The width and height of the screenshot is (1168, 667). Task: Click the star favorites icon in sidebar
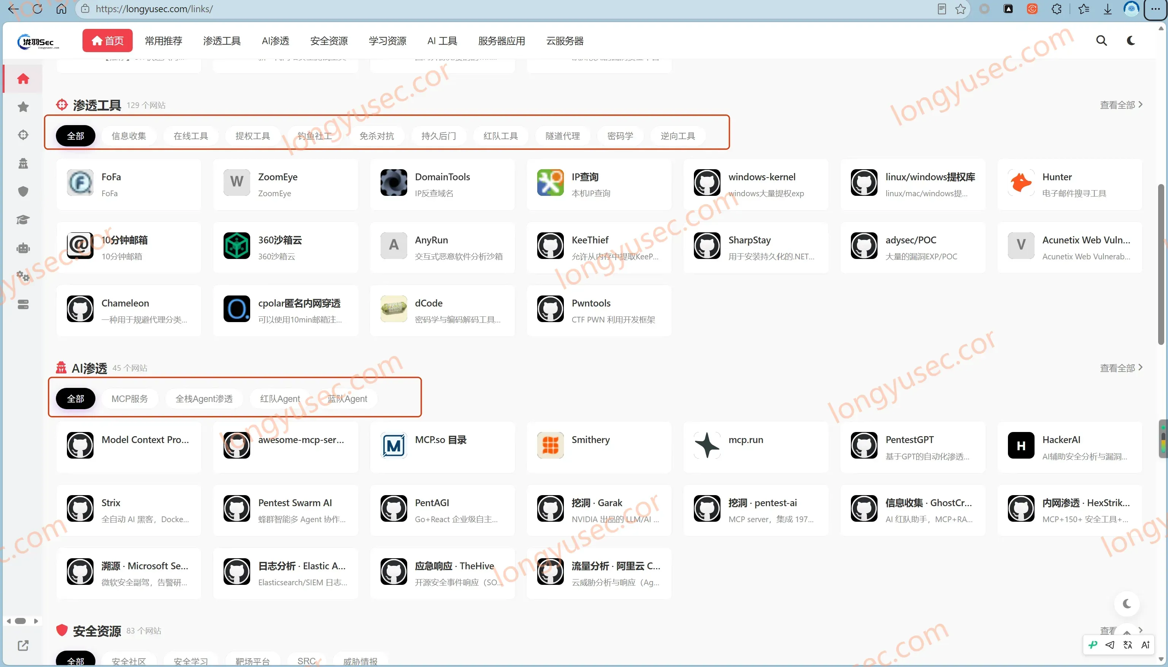click(23, 107)
